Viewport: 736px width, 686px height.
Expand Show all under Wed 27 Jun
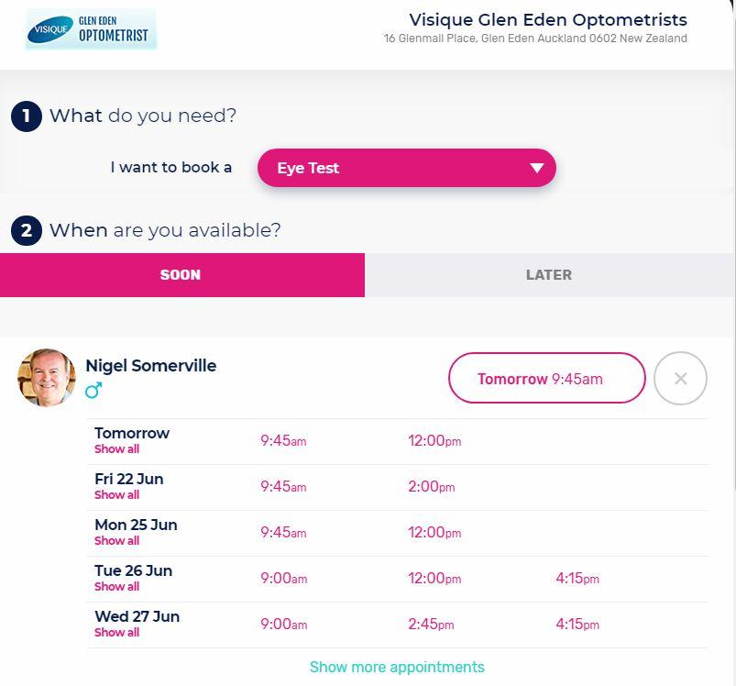[x=116, y=633]
